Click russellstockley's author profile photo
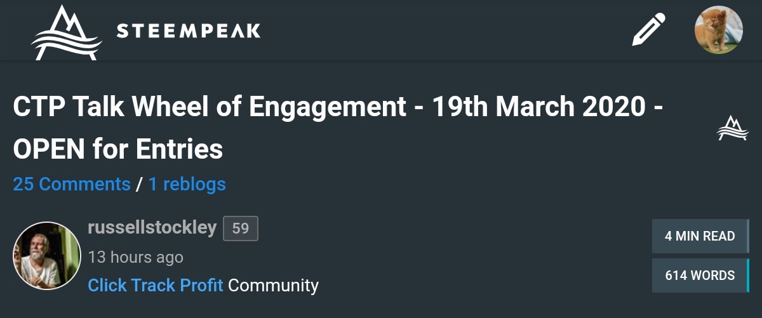This screenshot has width=762, height=318. coord(47,255)
